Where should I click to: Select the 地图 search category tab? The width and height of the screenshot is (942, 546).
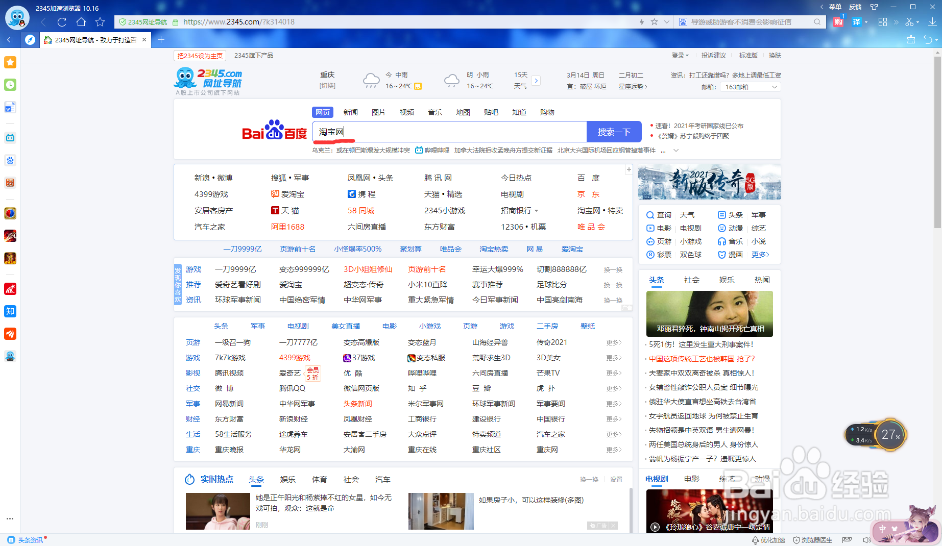coord(463,112)
